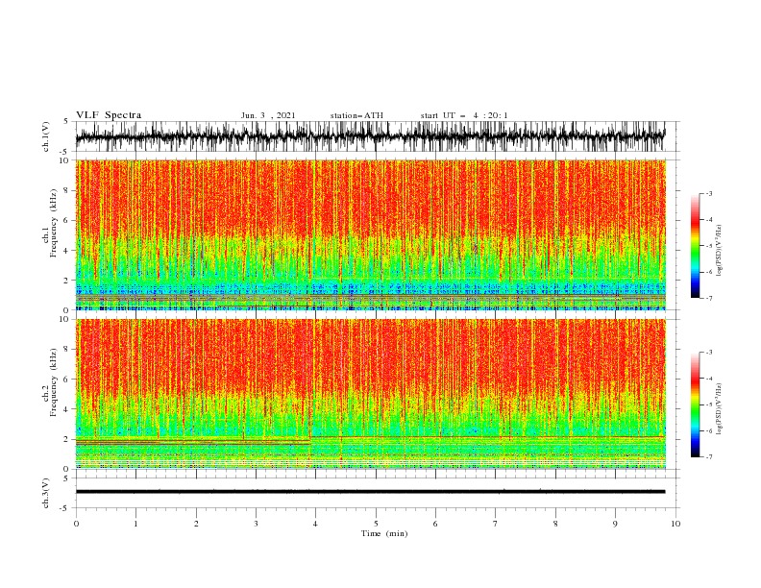Click the ch.2 spectrogram color bar
This screenshot has width=761, height=588.
[695, 404]
